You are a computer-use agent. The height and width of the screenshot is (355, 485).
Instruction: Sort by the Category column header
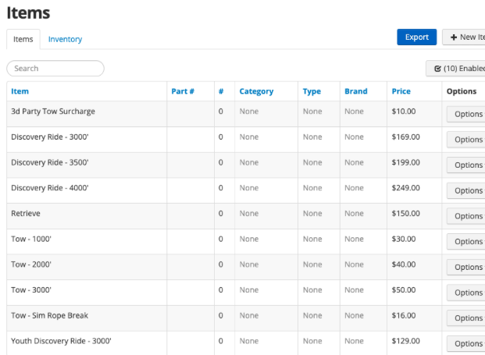click(x=256, y=91)
